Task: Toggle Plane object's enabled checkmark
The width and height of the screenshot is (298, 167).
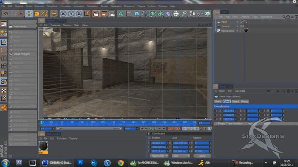Action: (242, 22)
